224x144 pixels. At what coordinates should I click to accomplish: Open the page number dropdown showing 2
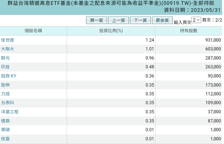pyautogui.click(x=196, y=20)
